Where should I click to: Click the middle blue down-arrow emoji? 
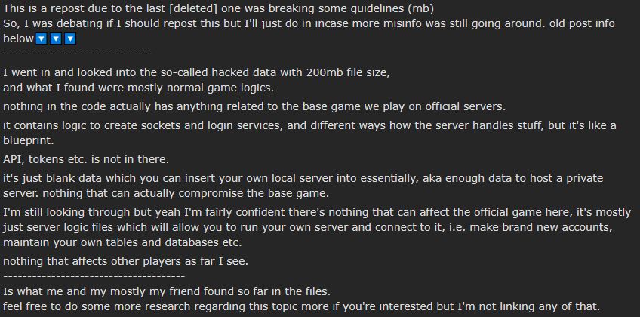[57, 38]
